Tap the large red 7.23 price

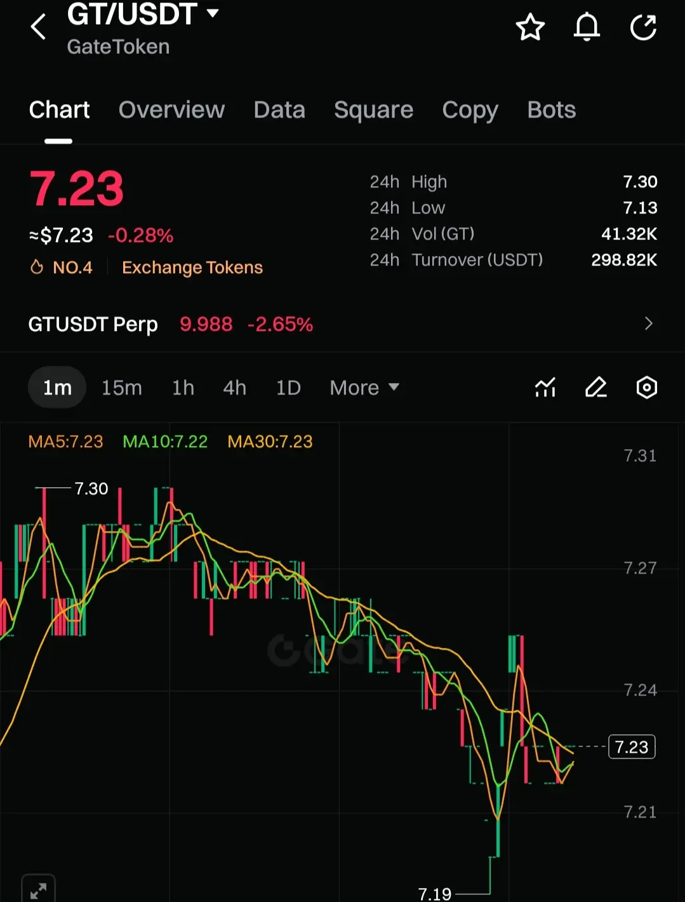76,189
